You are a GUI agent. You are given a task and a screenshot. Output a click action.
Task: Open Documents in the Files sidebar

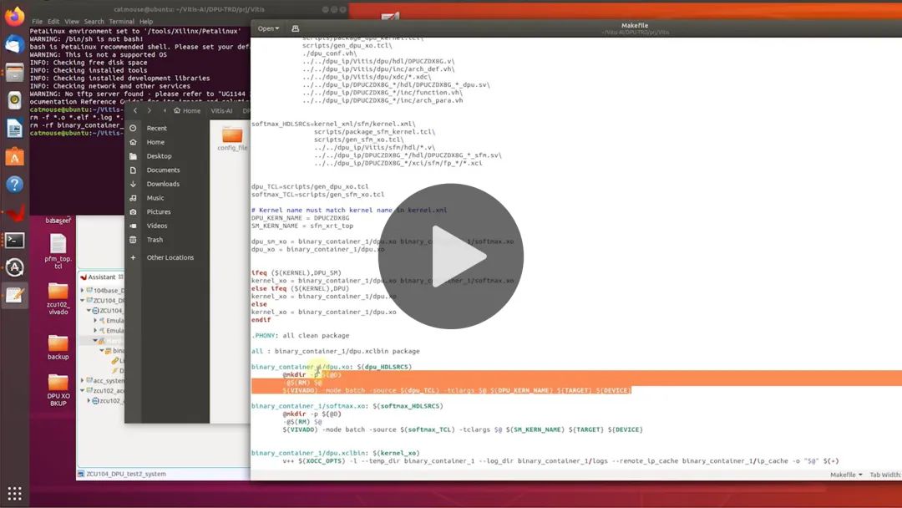point(163,170)
